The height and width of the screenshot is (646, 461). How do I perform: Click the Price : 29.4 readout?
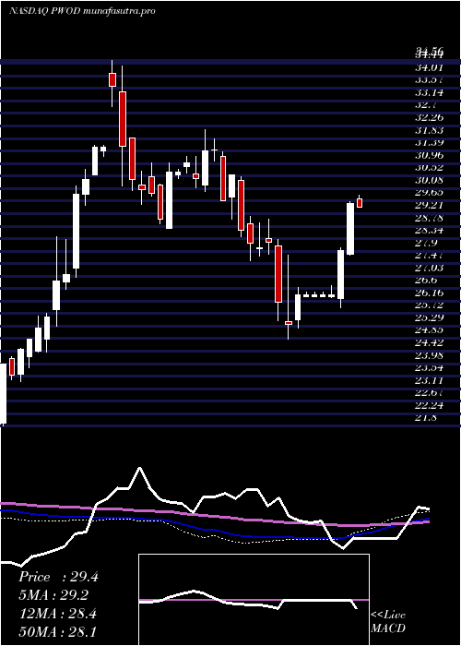(58, 577)
